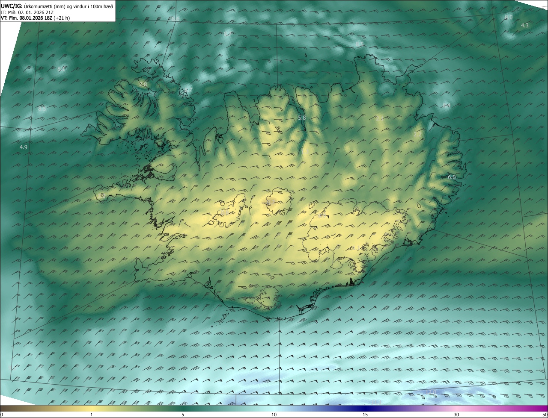Click the '2.8' value label over the Westfjords

(x=143, y=84)
